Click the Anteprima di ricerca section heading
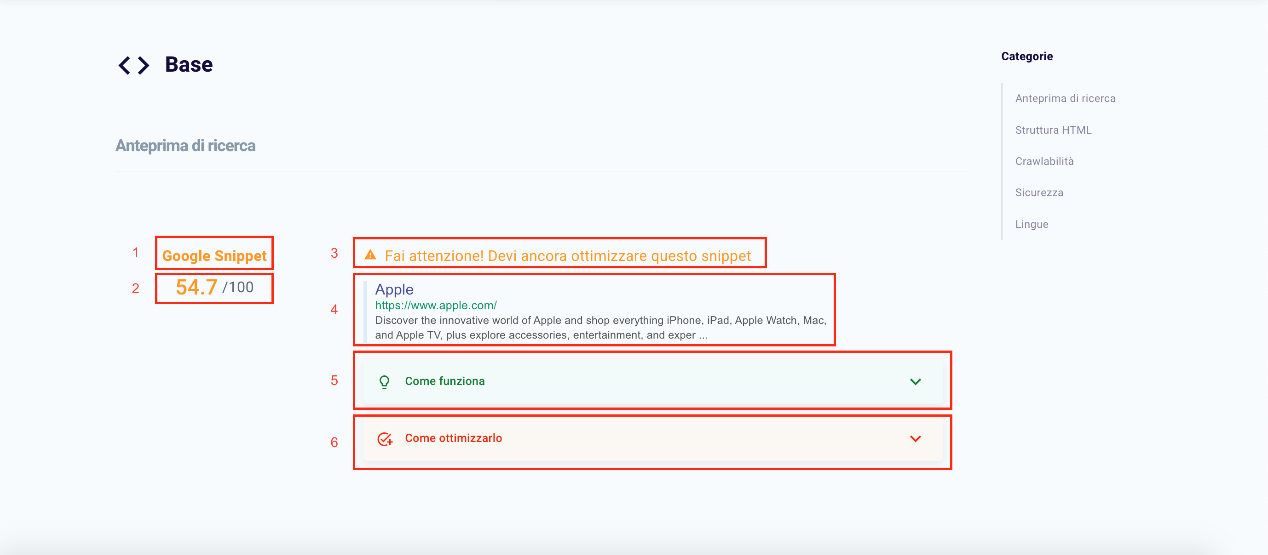This screenshot has width=1268, height=555. click(x=185, y=146)
